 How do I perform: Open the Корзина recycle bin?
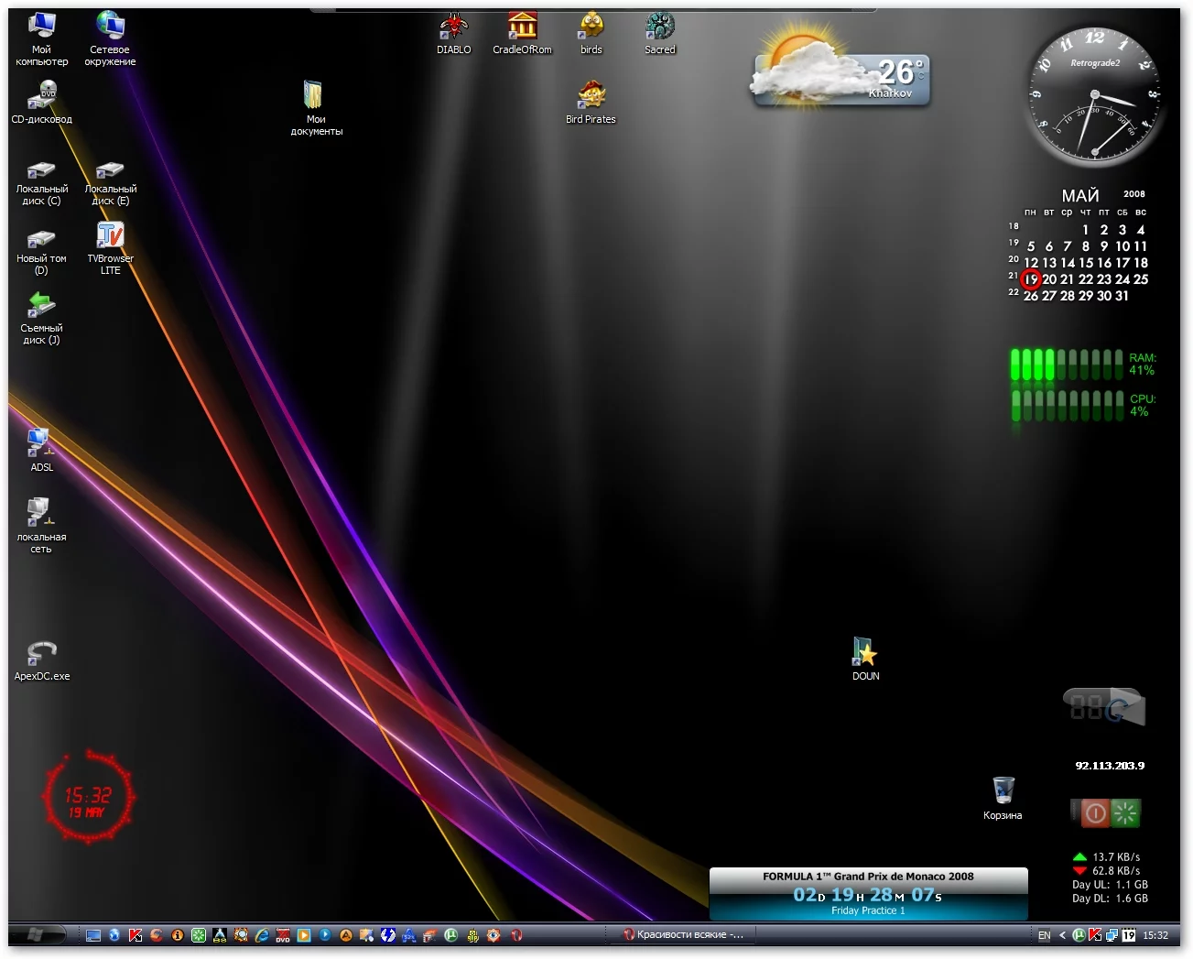(1003, 791)
